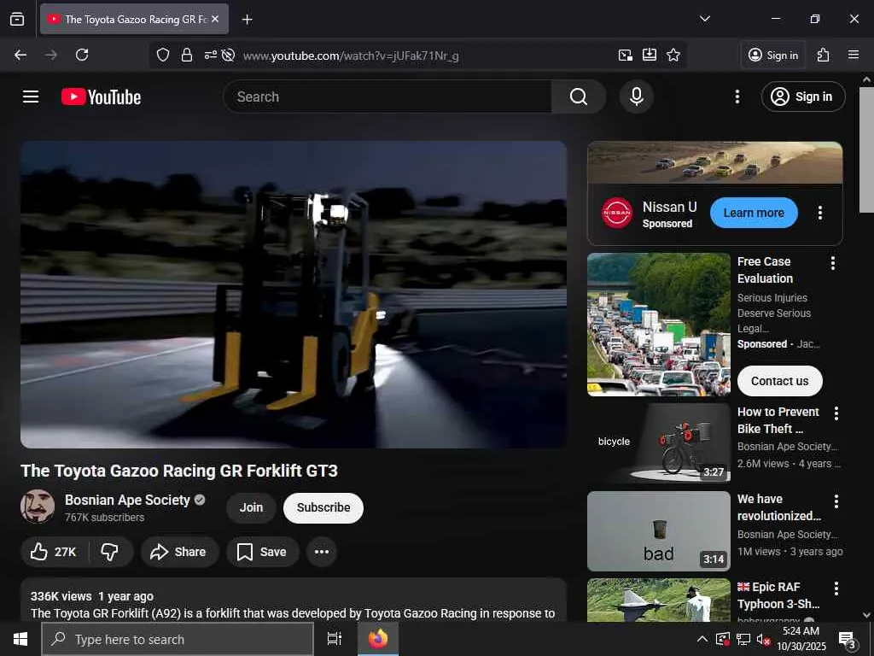The image size is (874, 656).
Task: Join the Bosnian Ape Society channel
Action: [251, 507]
